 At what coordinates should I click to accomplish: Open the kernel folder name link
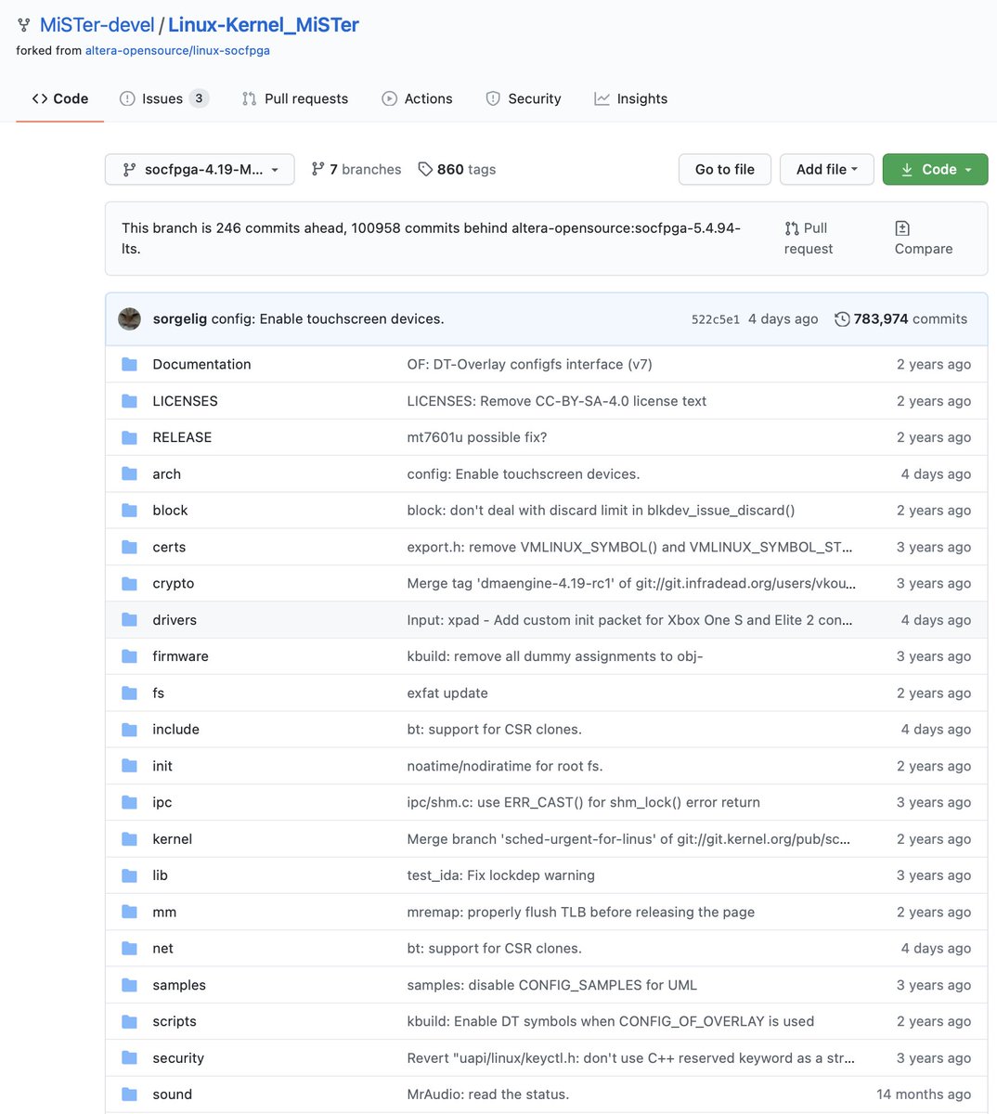(173, 839)
